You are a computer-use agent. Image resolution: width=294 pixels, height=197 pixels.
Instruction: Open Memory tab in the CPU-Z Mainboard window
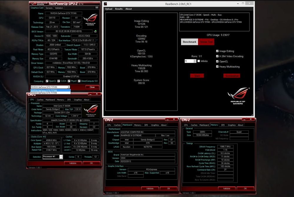[x=138, y=125]
